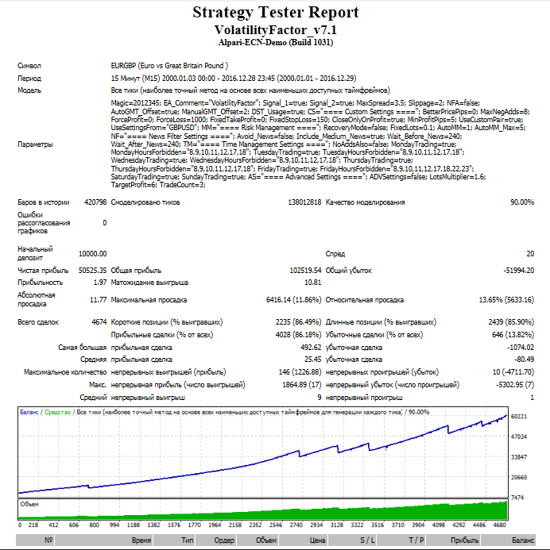
Task: Click the № column header
Action: 35,540
